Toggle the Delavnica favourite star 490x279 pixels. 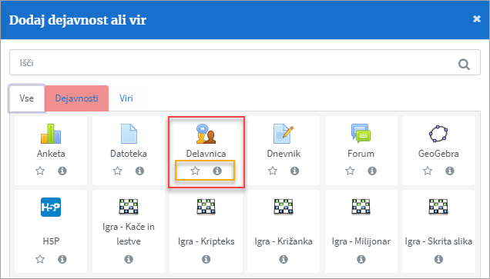(x=196, y=171)
